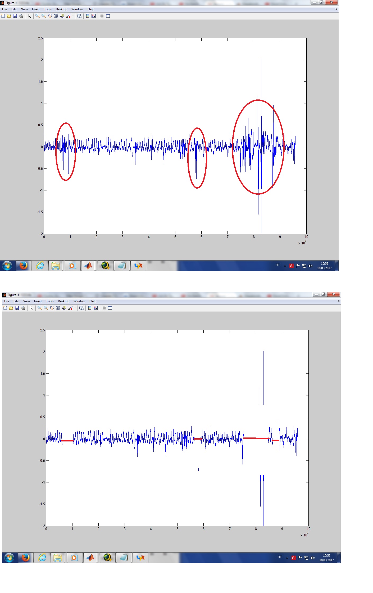Click the clock showing 19:56 in lower taskbar
Image resolution: width=373 pixels, height=593 pixels.
point(326,558)
